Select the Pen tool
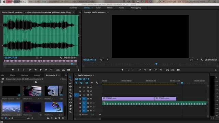Screen dimensions: 219x123 point(70,106)
